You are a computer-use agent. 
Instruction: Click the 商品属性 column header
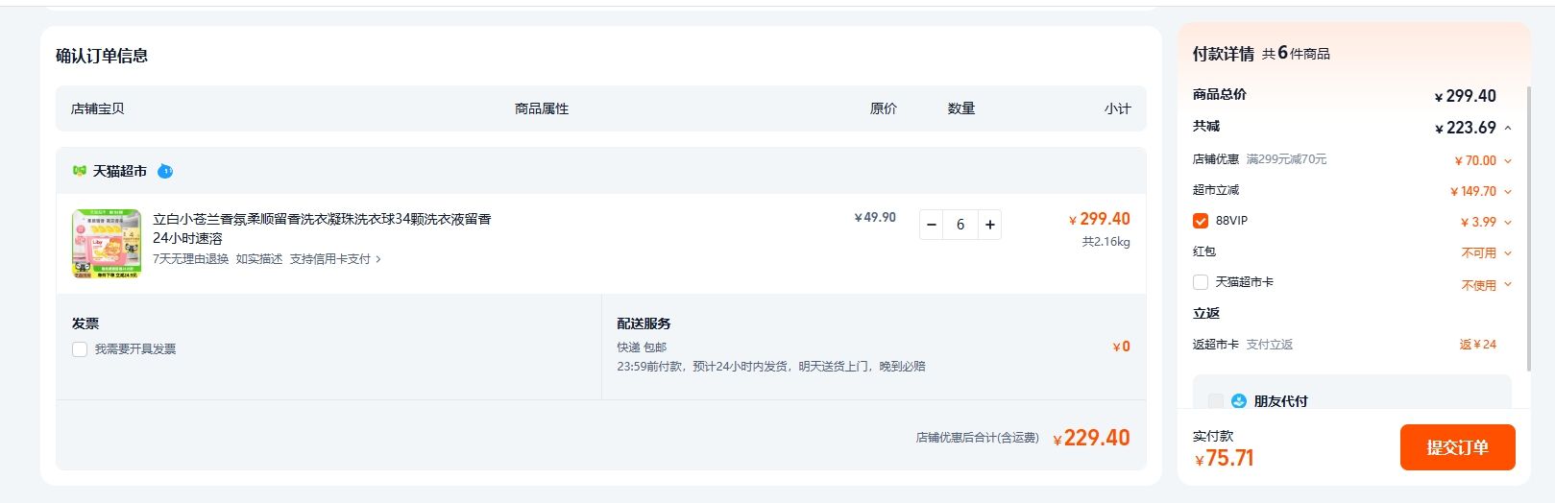pos(542,108)
